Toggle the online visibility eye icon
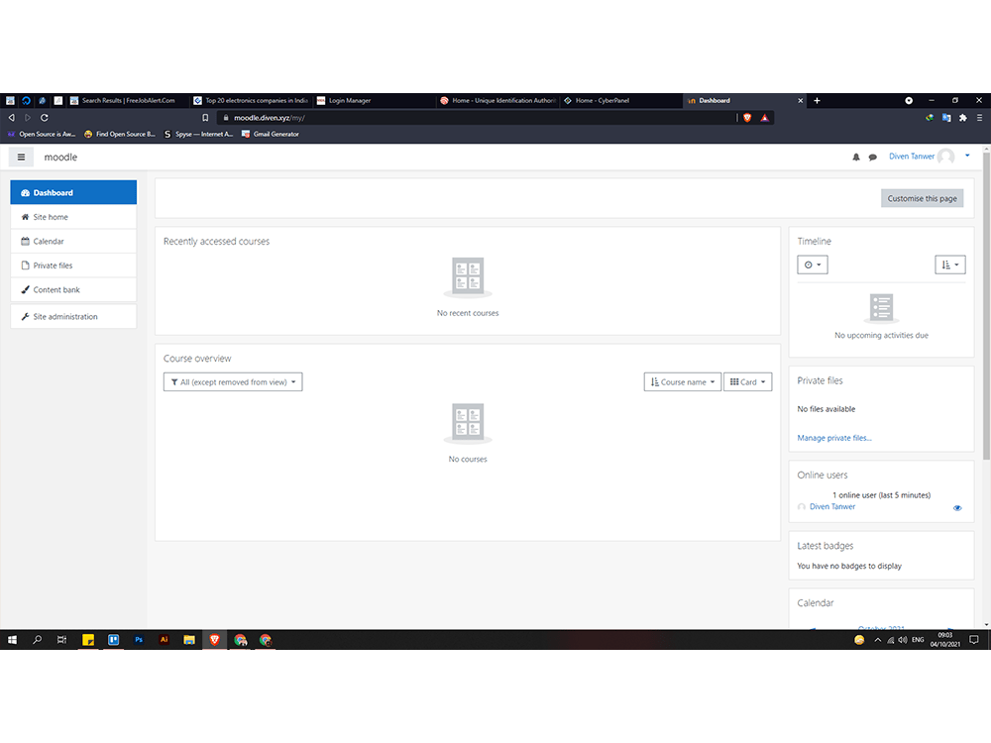This screenshot has width=991, height=743. 957,508
